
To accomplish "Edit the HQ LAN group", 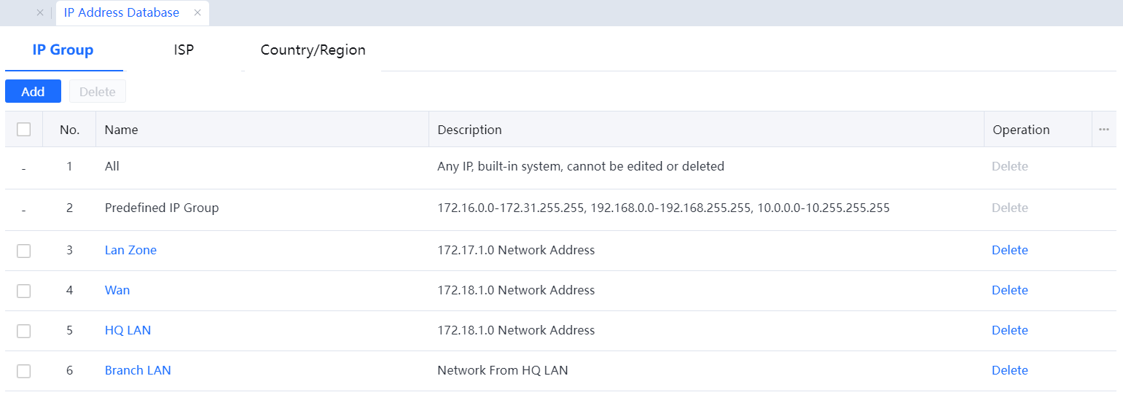I will click(128, 330).
